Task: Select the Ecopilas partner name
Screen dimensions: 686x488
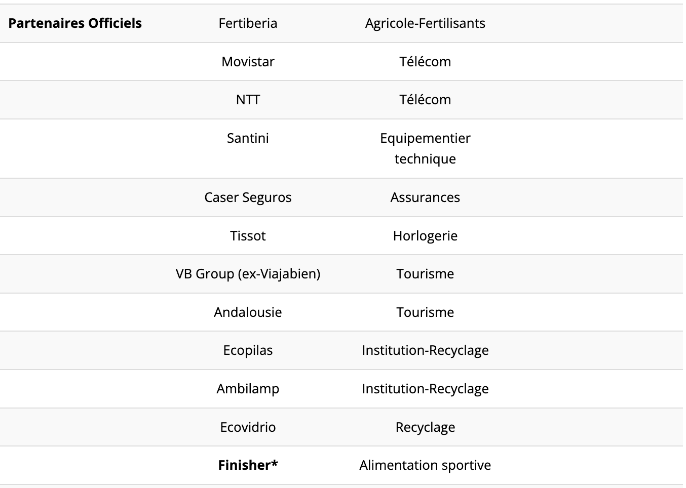Action: coord(248,350)
